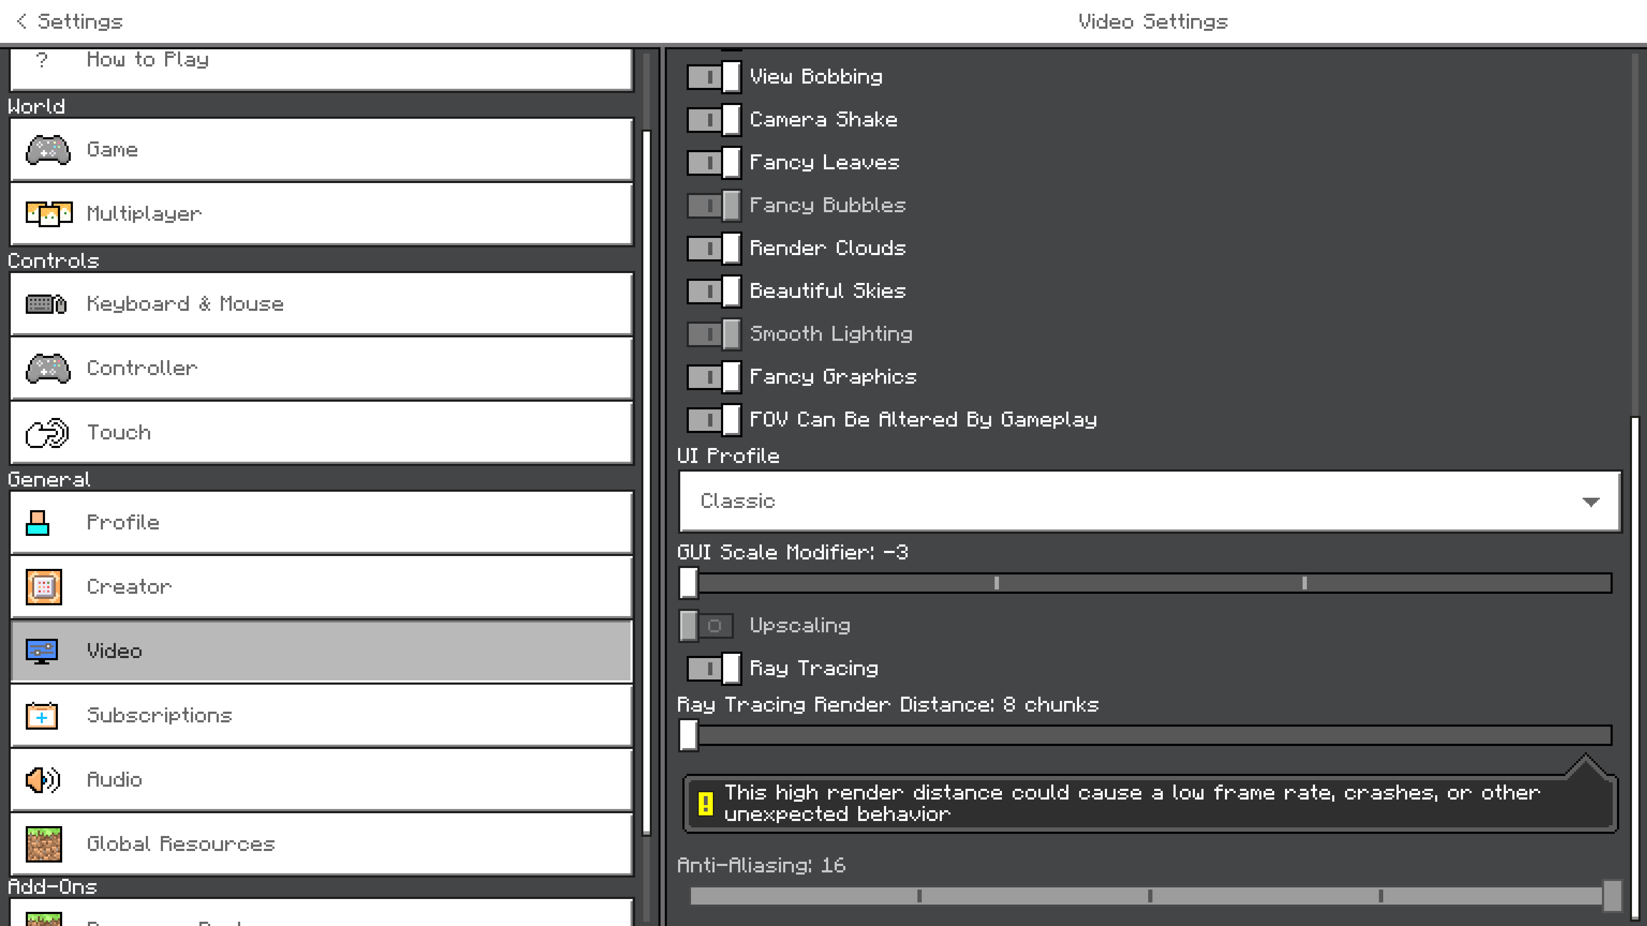Go back using Settings chevron
Viewport: 1647px width, 926px height.
pos(22,21)
